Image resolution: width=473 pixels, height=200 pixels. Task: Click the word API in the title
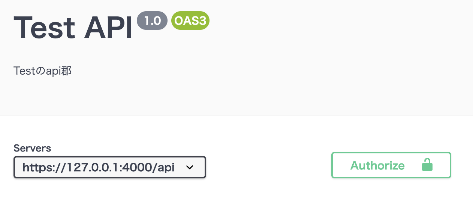pyautogui.click(x=108, y=27)
